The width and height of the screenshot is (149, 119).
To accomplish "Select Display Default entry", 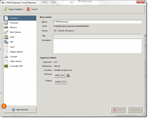I will click(20, 52).
